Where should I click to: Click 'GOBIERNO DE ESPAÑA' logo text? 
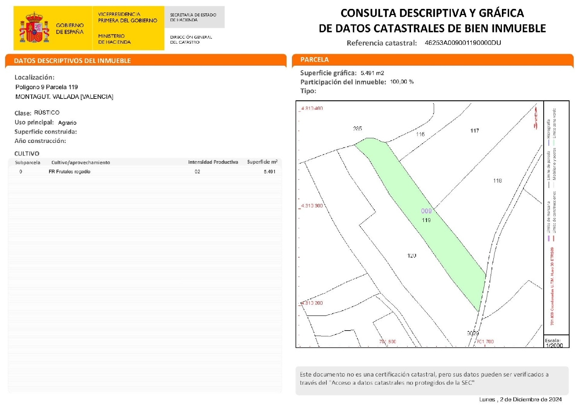click(x=70, y=29)
